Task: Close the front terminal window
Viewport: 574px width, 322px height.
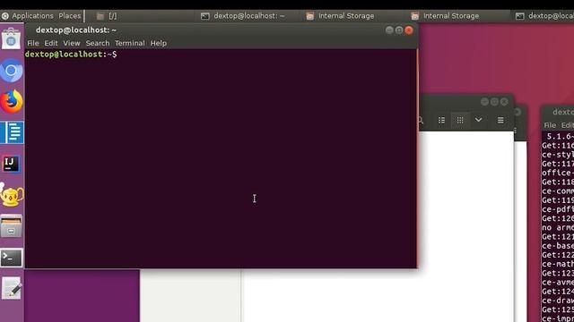Action: pos(409,30)
